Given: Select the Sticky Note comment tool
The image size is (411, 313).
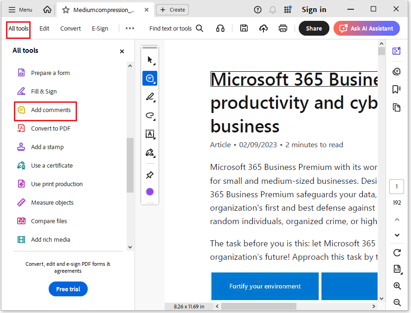Looking at the screenshot, I should coord(150,78).
